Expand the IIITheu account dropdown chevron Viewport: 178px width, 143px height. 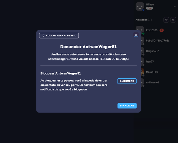coord(174,6)
